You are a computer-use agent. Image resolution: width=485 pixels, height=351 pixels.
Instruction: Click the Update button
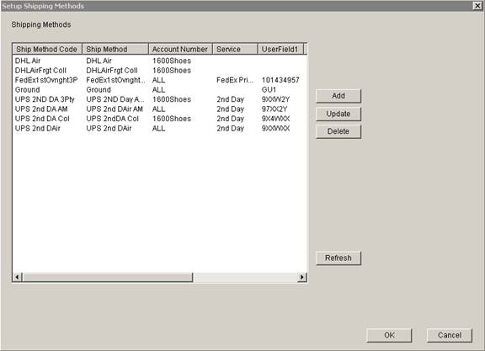pyautogui.click(x=338, y=114)
